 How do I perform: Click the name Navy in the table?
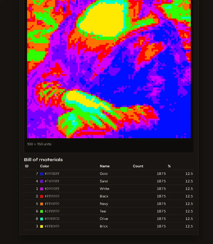click(x=104, y=204)
